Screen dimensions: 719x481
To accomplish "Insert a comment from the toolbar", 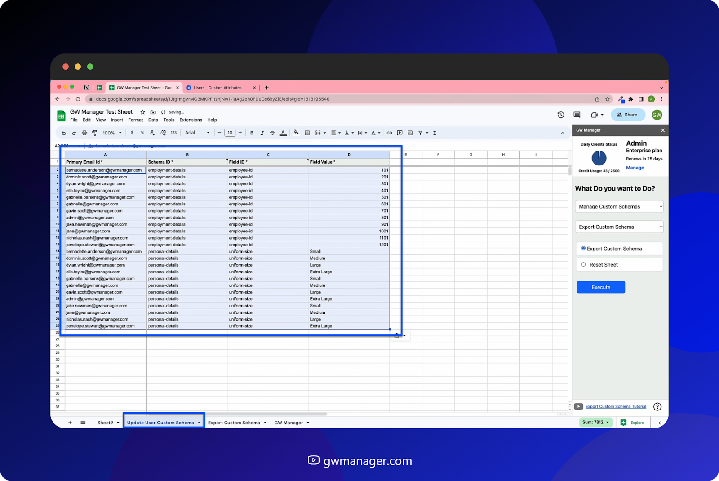I will click(399, 133).
